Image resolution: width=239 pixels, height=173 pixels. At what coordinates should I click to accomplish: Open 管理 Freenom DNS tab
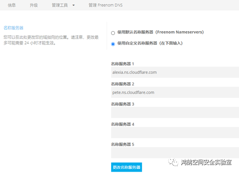click(x=105, y=5)
